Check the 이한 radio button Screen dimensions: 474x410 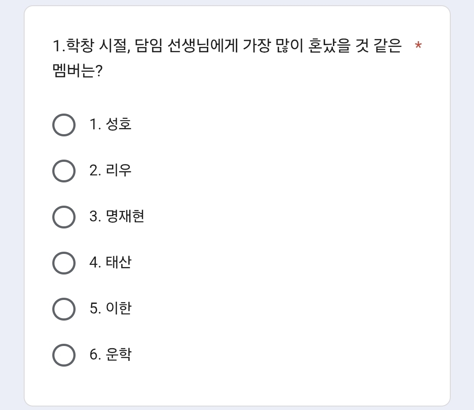pos(64,309)
